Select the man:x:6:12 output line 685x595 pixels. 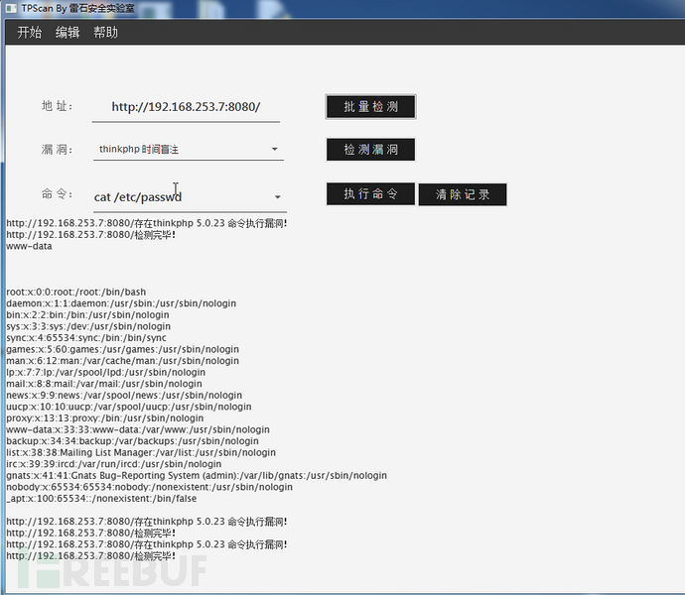(123, 361)
